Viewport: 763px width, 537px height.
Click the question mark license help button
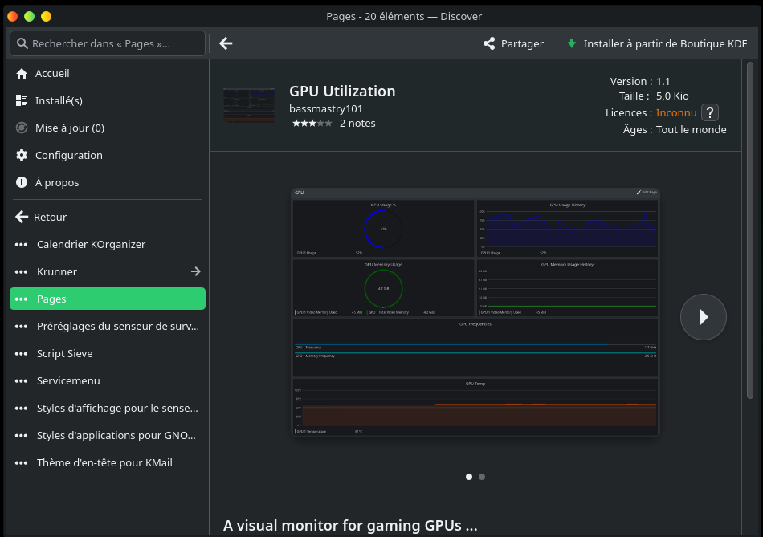click(710, 113)
